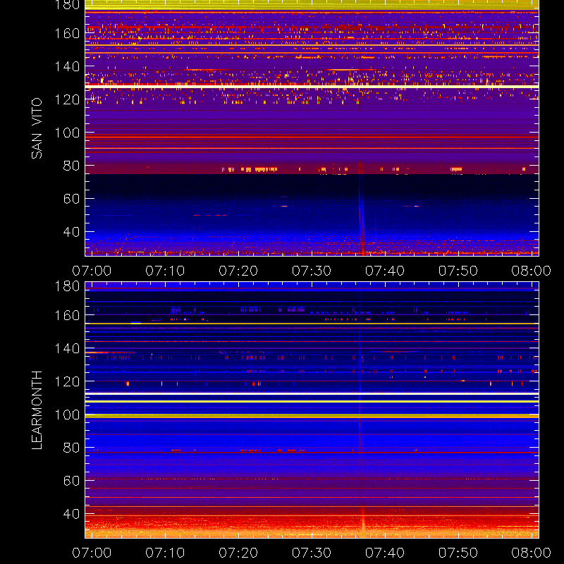Screen dimensions: 564x564
Task: Choose the 80 frequency label on Learmonth axis
Action: [x=71, y=448]
